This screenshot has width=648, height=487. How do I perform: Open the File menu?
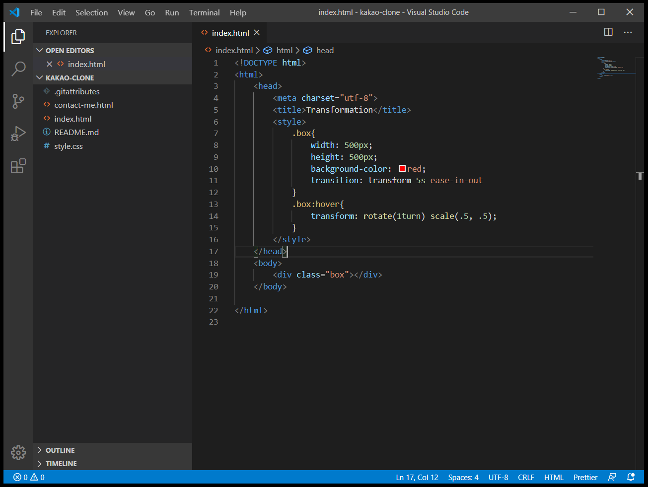[36, 12]
